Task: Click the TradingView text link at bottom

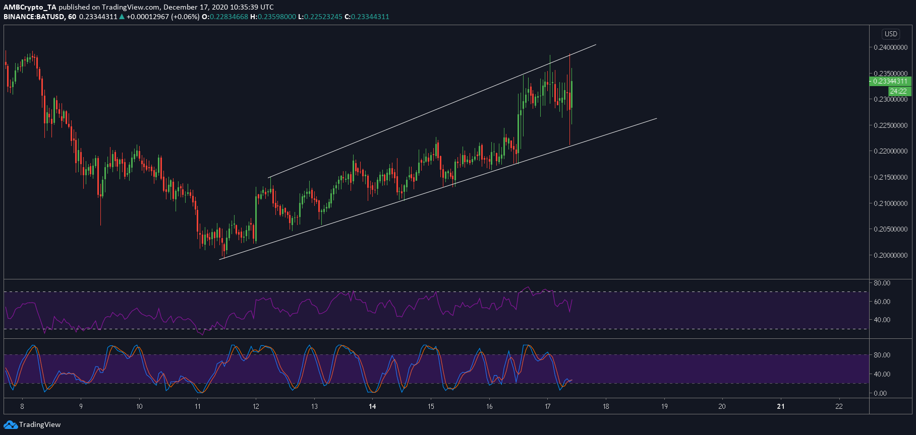Action: (x=40, y=424)
